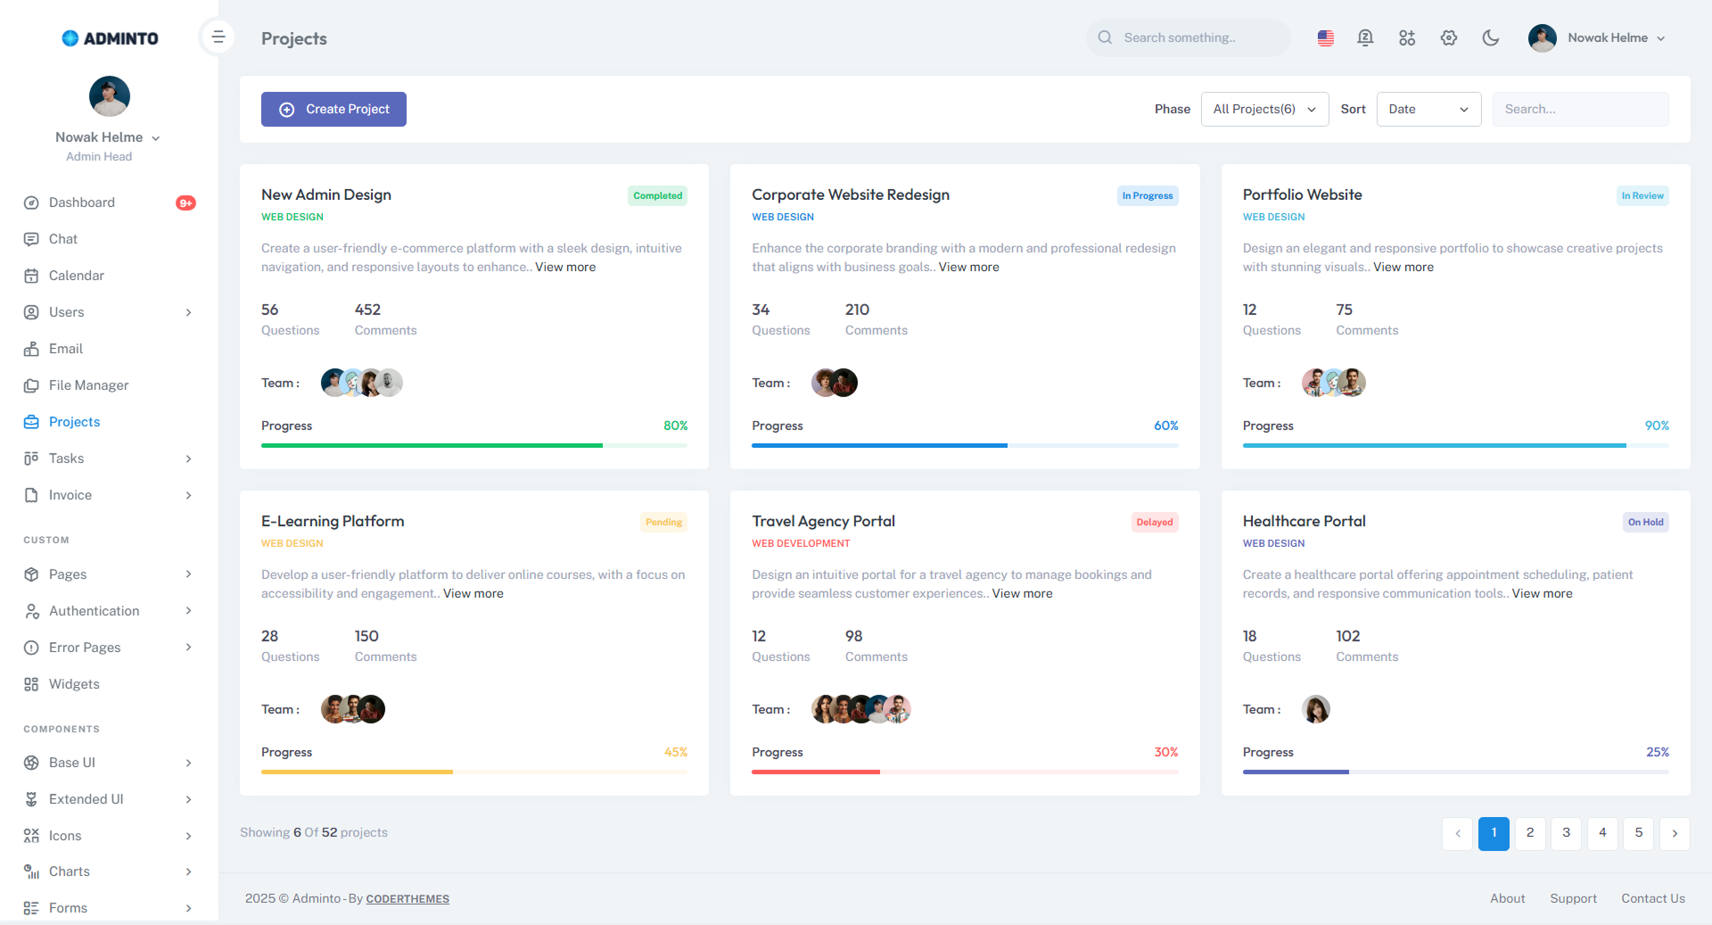Open the notifications bell icon

point(1365,37)
